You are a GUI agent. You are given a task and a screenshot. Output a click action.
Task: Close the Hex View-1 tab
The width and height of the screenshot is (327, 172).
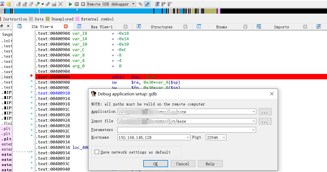point(126,27)
